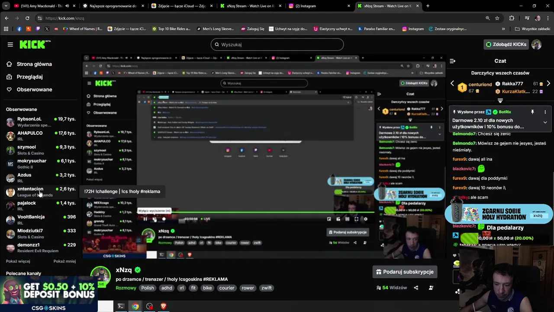Viewport: 554px width, 312px height.
Task: Open RybsonLoL channel in followed list
Action: tap(41, 122)
